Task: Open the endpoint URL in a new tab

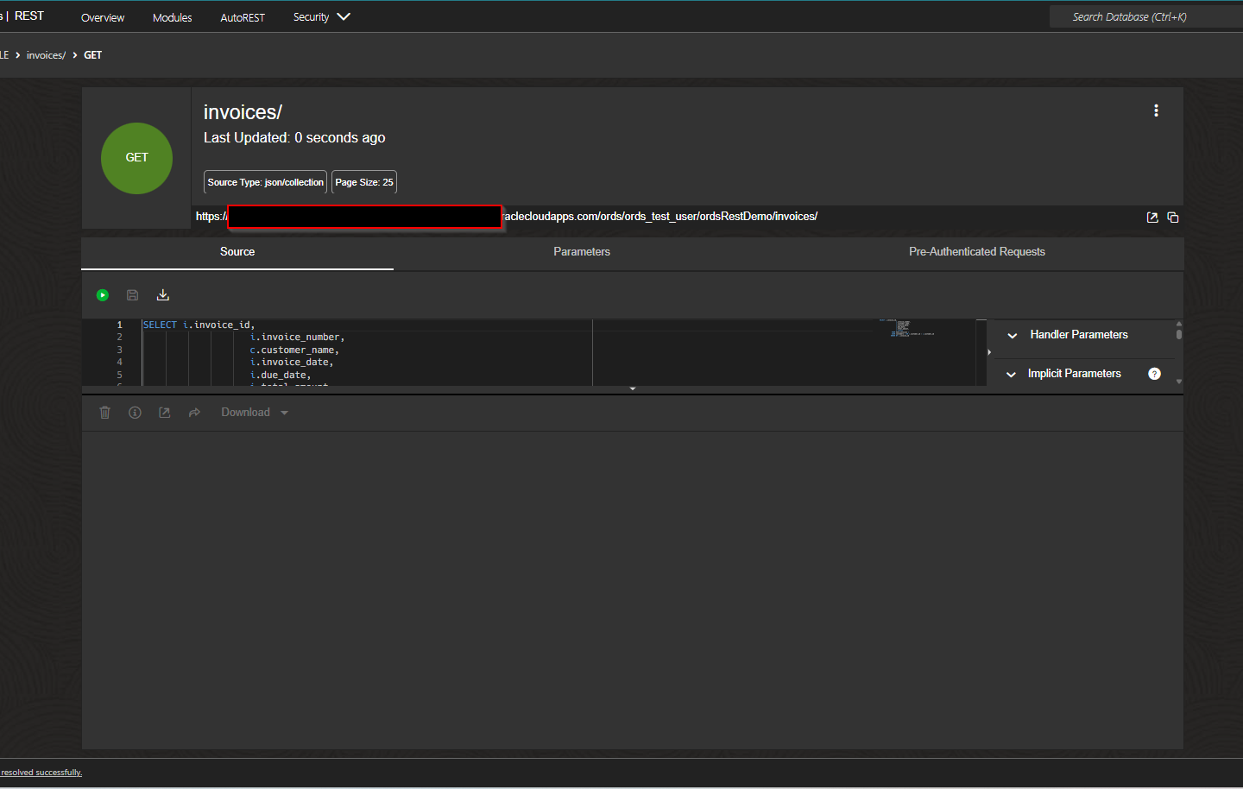Action: (x=1152, y=217)
